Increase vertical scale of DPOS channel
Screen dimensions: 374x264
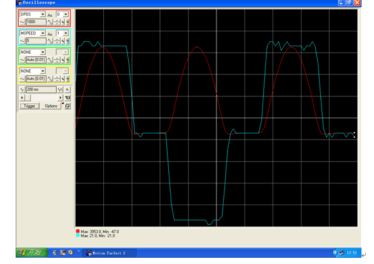pyautogui.click(x=50, y=22)
